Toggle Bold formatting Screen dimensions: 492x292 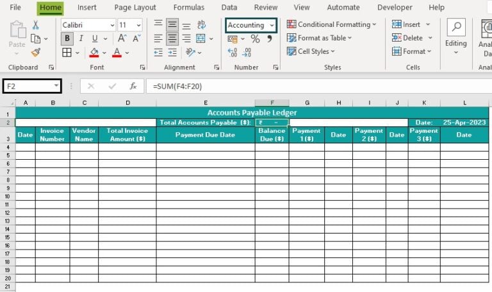[x=67, y=39]
